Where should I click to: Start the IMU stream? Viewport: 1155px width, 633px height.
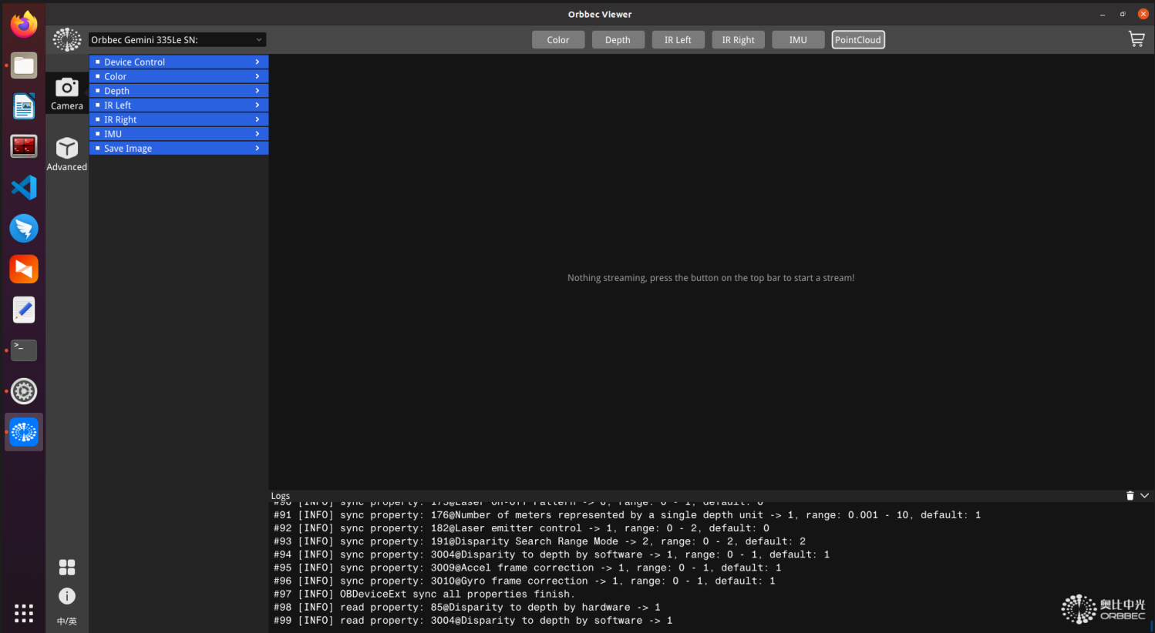click(798, 40)
